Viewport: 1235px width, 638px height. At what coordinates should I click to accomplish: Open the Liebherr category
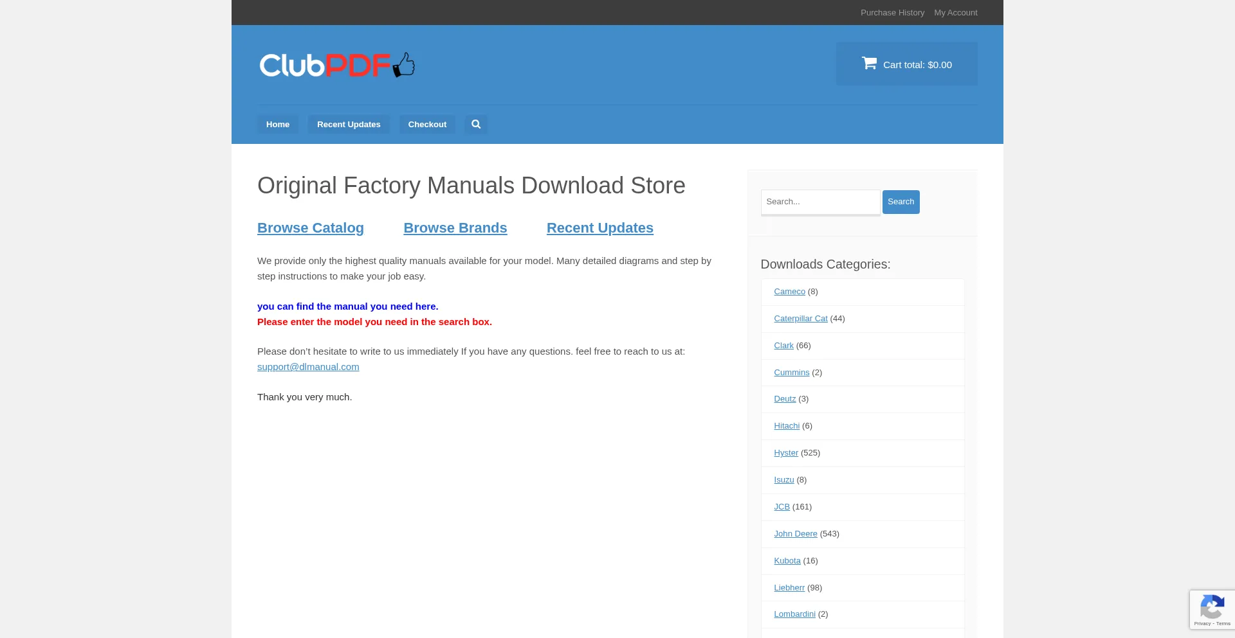(789, 588)
